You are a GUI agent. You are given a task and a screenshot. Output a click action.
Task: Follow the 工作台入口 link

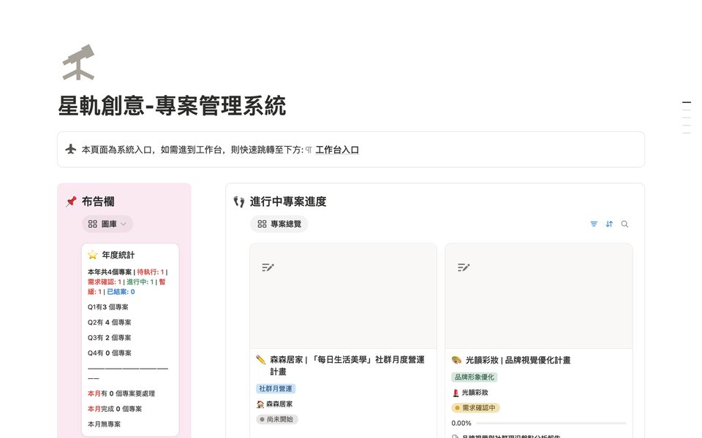[x=337, y=150]
